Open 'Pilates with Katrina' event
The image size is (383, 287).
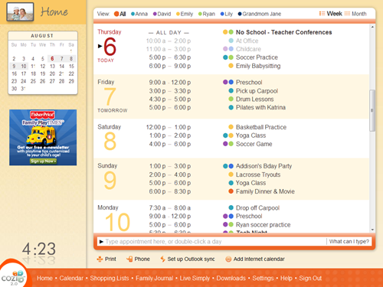[x=260, y=107]
